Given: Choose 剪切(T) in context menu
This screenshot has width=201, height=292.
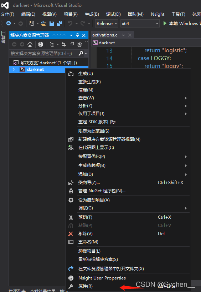Looking at the screenshot, I should pyautogui.click(x=128, y=217).
